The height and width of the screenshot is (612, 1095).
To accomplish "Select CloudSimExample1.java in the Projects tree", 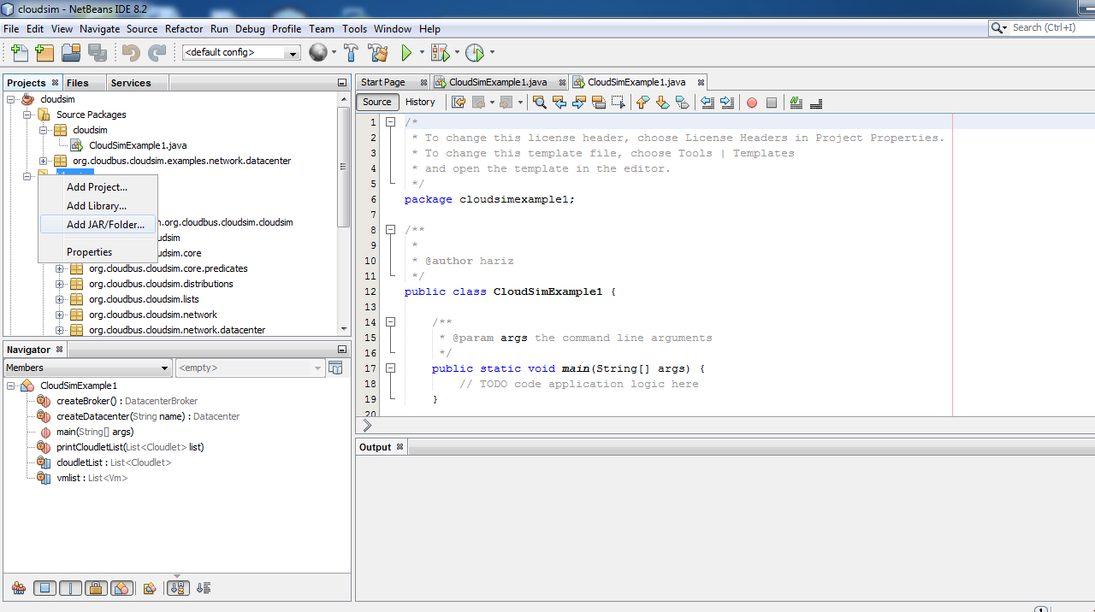I will click(x=137, y=145).
